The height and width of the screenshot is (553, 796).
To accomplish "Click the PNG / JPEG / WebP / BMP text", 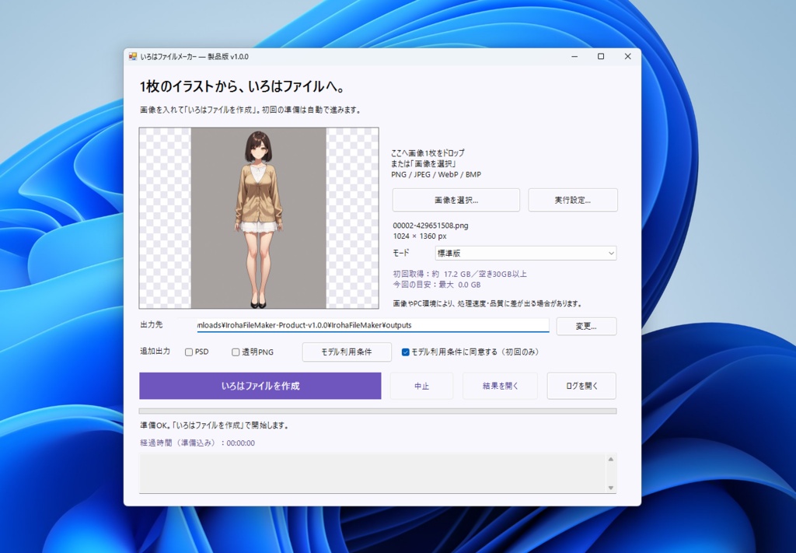I will click(x=436, y=174).
